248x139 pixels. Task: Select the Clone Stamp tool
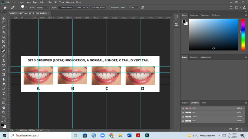coord(3,61)
